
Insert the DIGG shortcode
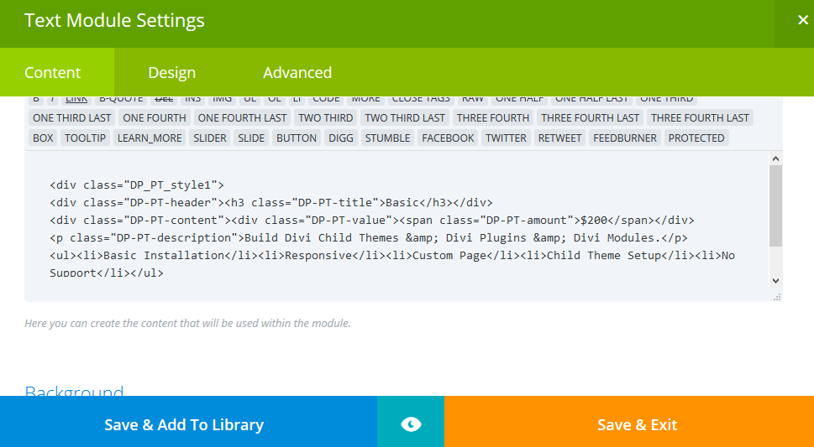[340, 138]
